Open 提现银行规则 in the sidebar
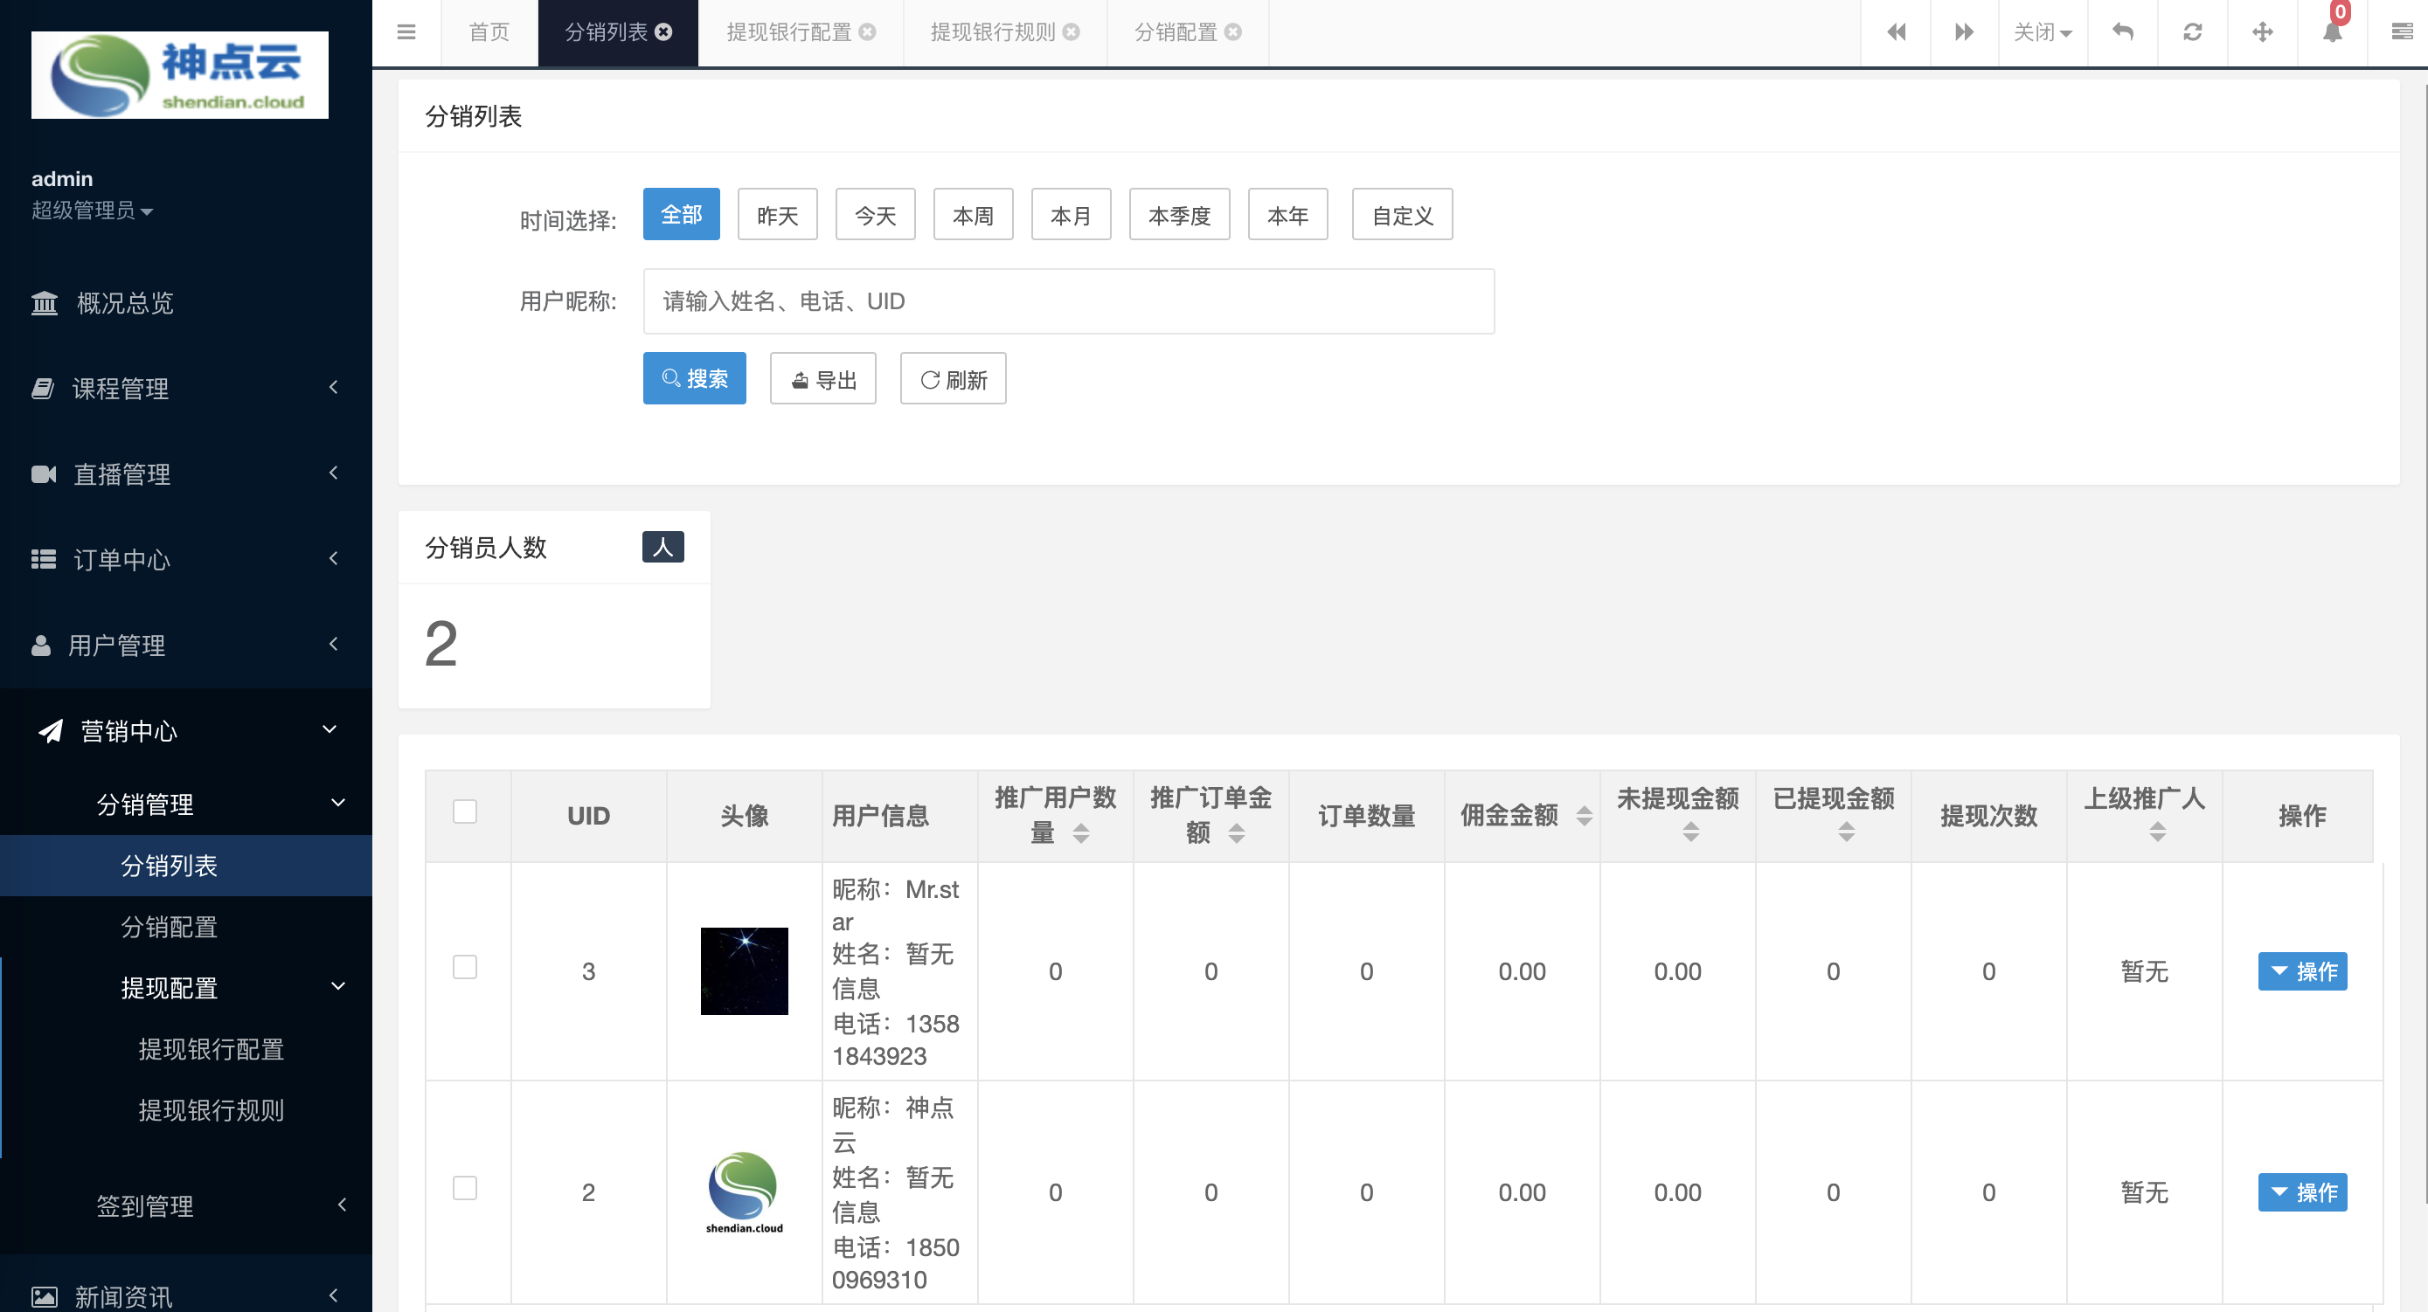This screenshot has width=2428, height=1312. pyautogui.click(x=212, y=1110)
